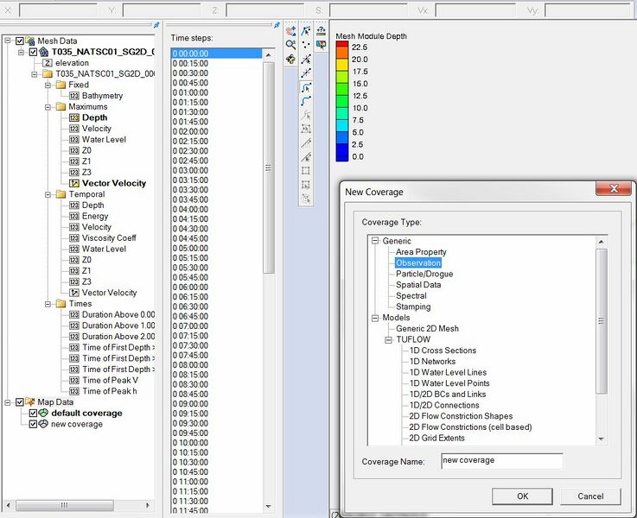This screenshot has height=518, width=637.
Task: Click the project tree right-scroll arrow
Action: click(148, 505)
